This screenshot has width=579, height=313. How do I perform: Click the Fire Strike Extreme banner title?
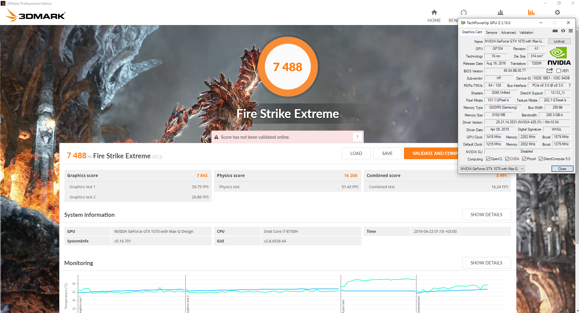[288, 114]
